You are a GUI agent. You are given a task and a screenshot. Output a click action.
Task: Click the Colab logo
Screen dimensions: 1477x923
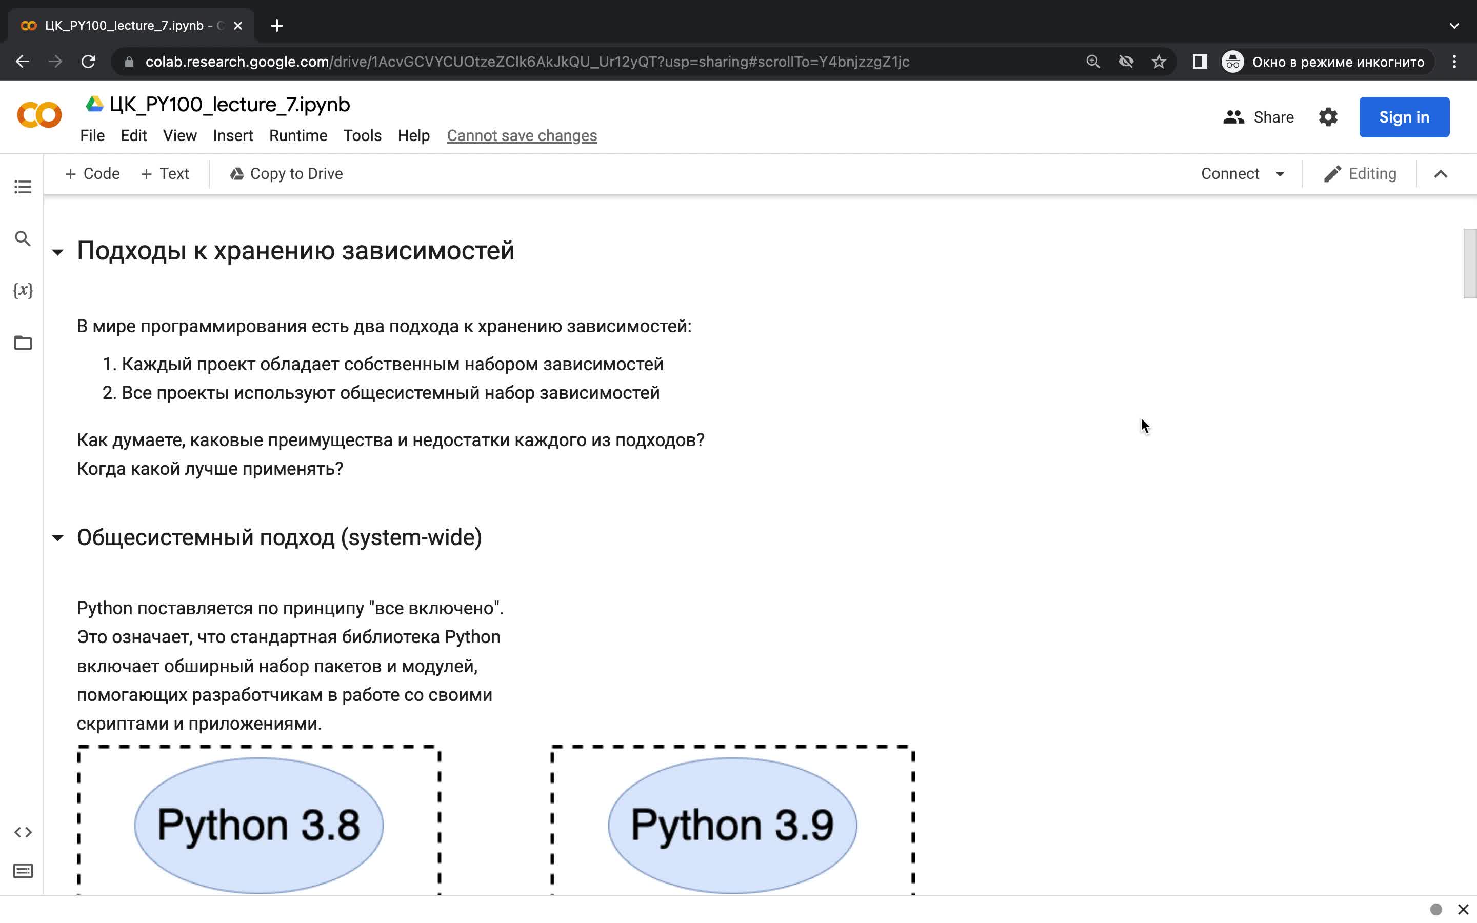pos(39,115)
